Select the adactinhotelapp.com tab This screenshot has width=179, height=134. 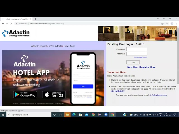coord(17,19)
